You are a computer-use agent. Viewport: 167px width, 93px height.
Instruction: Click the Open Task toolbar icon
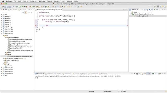pos(39,7)
